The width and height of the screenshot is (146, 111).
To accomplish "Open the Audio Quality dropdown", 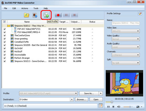I will [126, 47].
